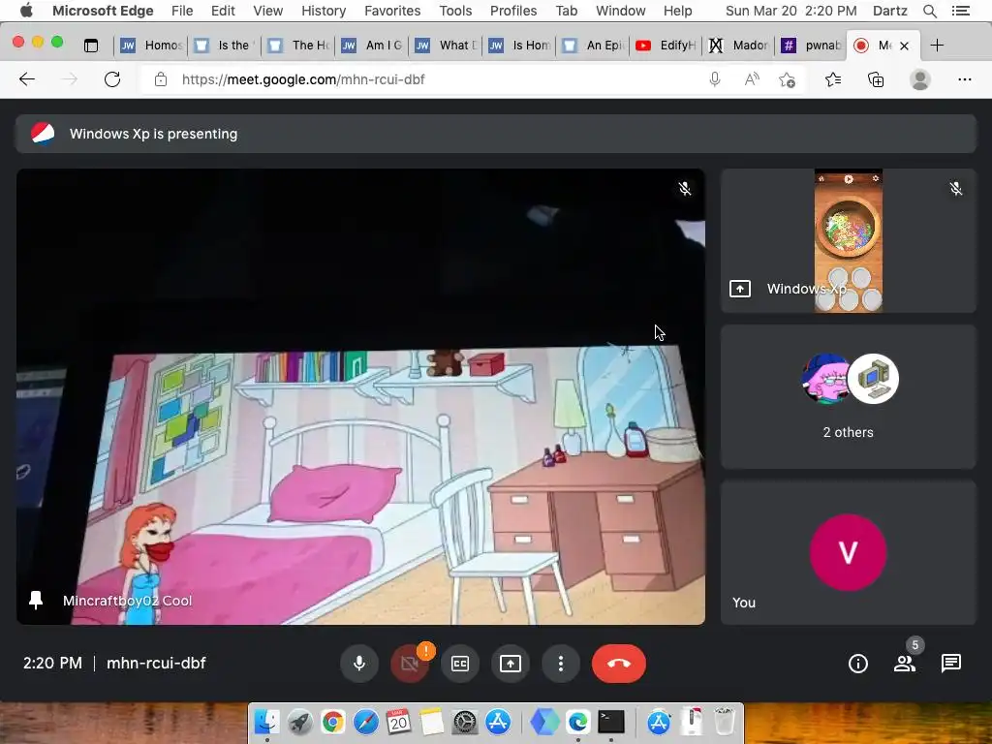Switch to the Homos tab
This screenshot has height=744, width=992.
pos(151,45)
